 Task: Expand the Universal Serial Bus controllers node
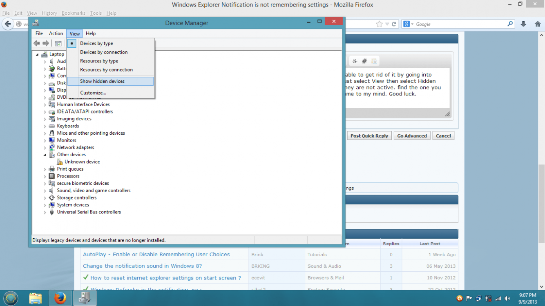point(45,212)
